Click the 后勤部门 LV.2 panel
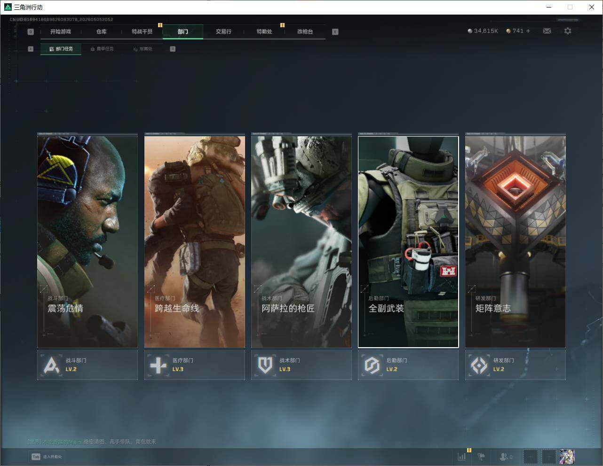This screenshot has height=466, width=603. coord(408,365)
